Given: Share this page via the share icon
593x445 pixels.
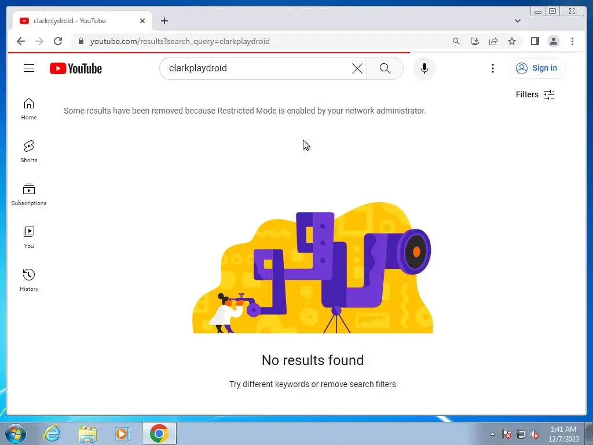Looking at the screenshot, I should 493,41.
